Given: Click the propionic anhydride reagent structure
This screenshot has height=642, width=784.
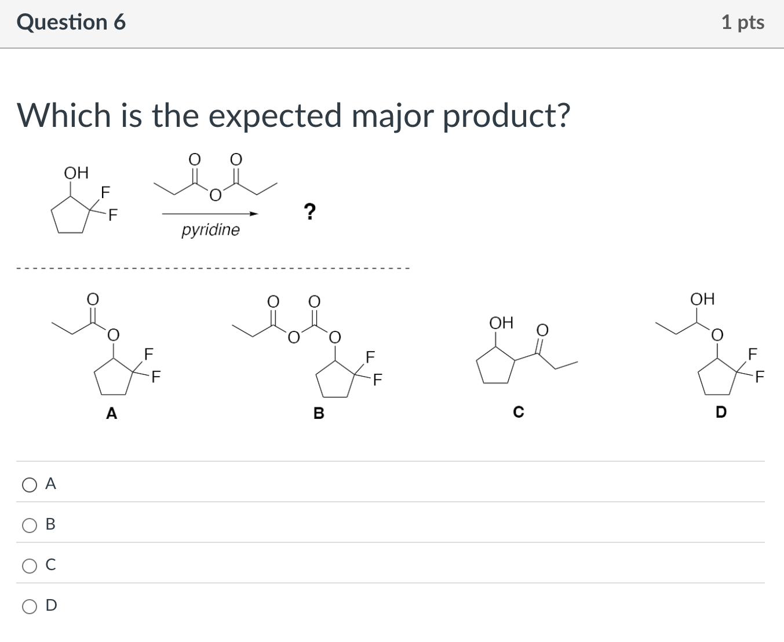Looking at the screenshot, I should [x=215, y=177].
